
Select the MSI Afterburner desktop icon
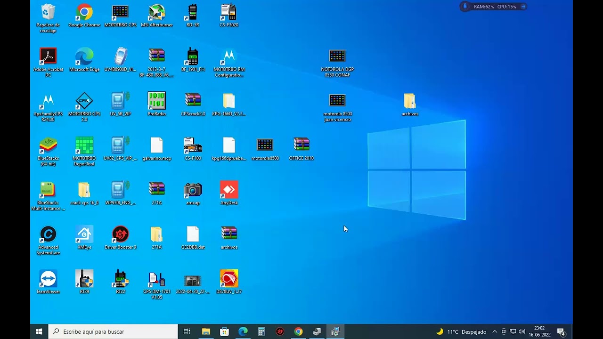(157, 15)
